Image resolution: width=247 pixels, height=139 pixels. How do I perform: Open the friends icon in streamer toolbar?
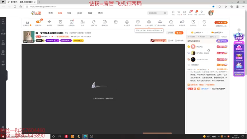pos(82,22)
